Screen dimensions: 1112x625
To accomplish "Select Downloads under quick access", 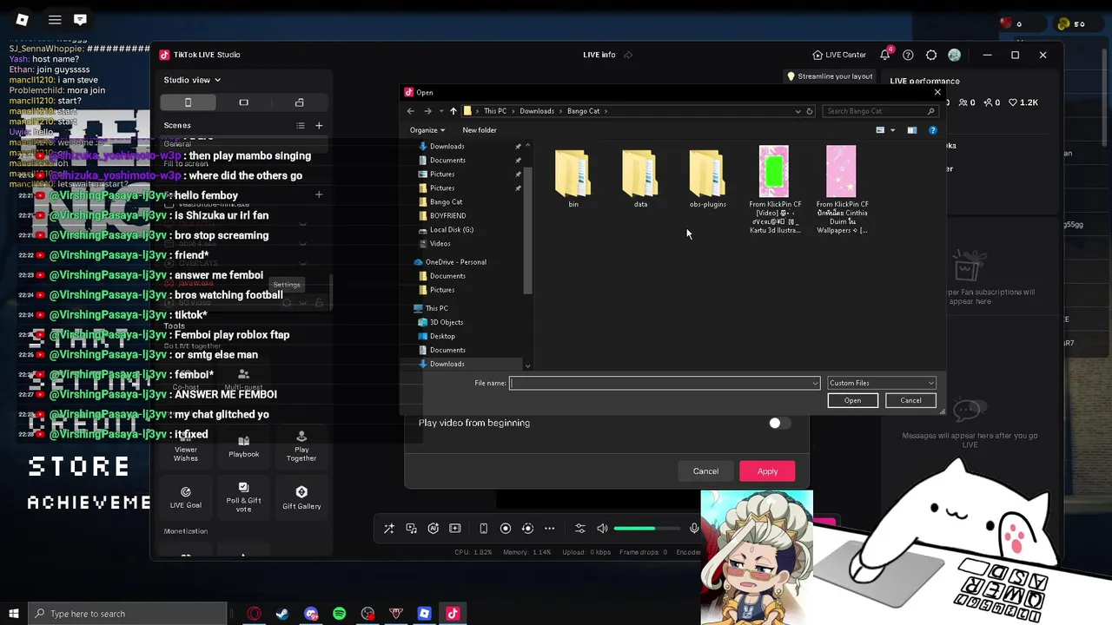I will (447, 146).
